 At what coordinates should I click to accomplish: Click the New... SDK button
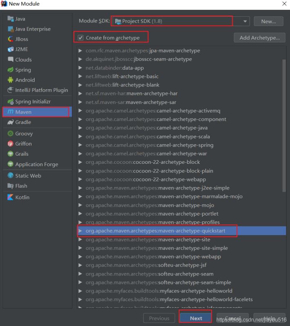[x=268, y=21]
